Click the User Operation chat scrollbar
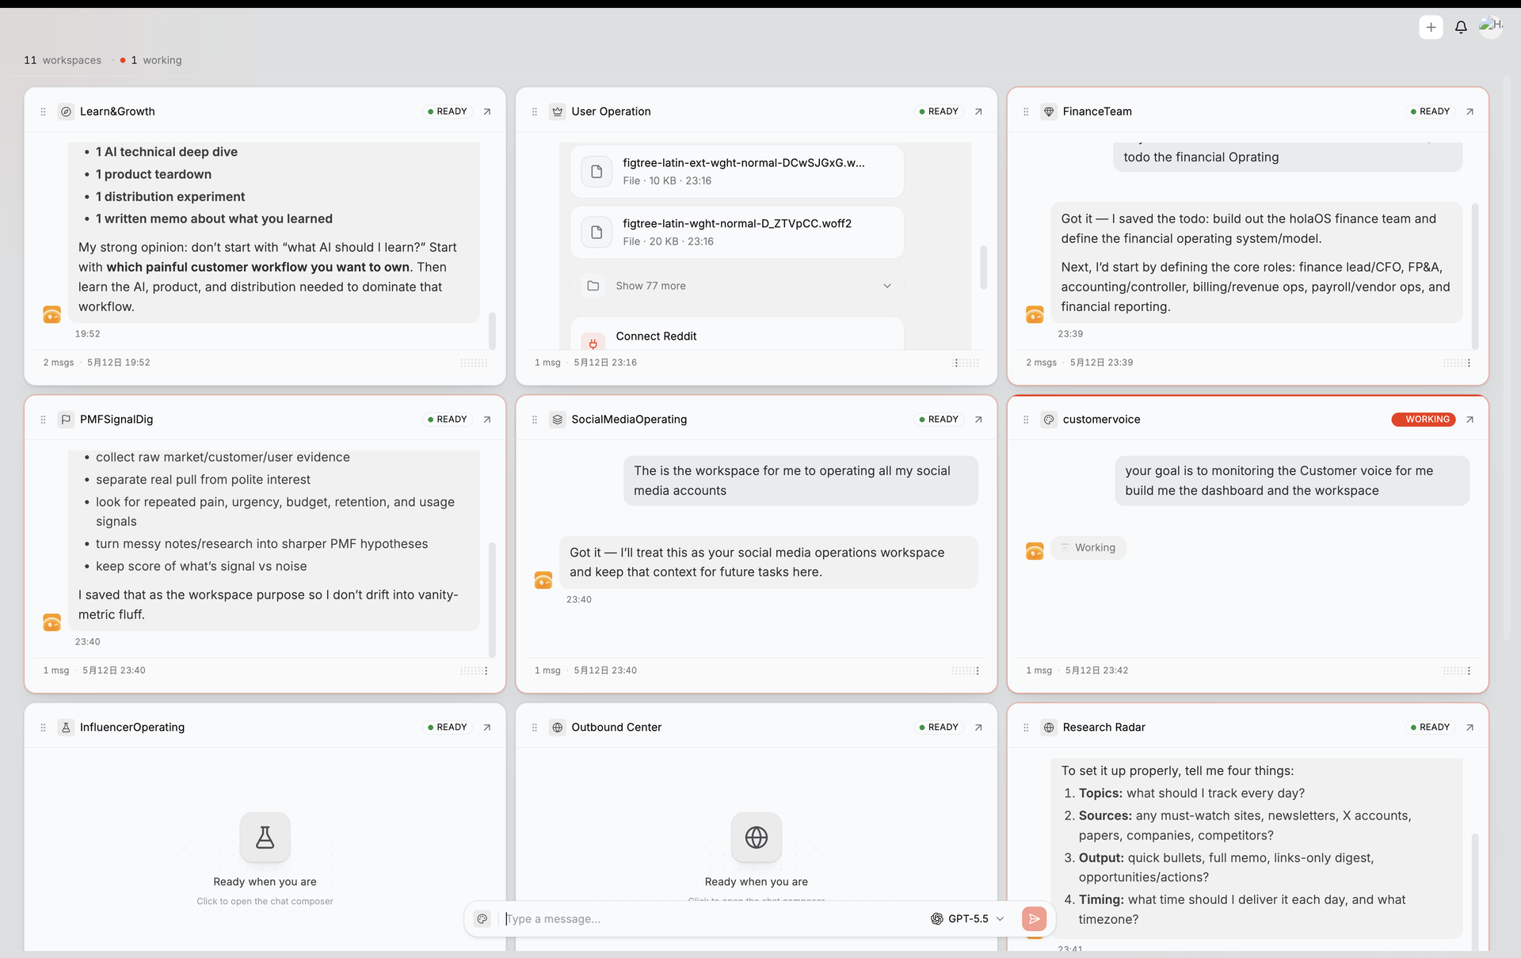The height and width of the screenshot is (958, 1521). pyautogui.click(x=983, y=268)
